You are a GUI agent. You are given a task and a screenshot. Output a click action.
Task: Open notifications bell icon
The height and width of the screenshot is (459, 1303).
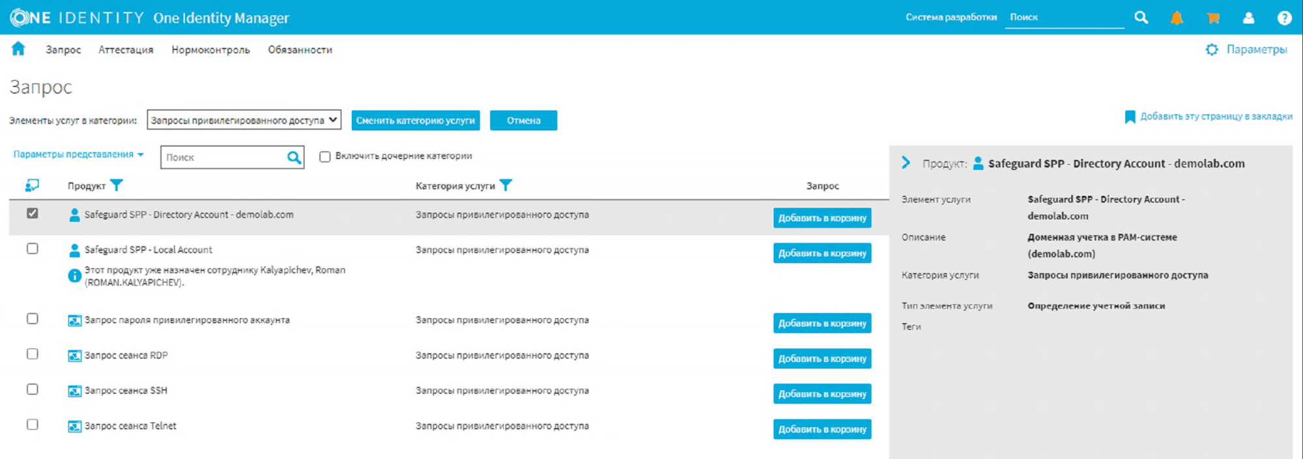pos(1177,18)
